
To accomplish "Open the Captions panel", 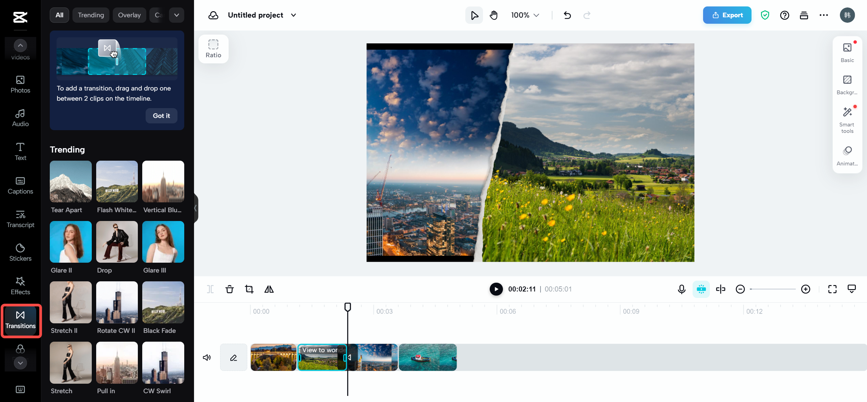I will tap(20, 185).
